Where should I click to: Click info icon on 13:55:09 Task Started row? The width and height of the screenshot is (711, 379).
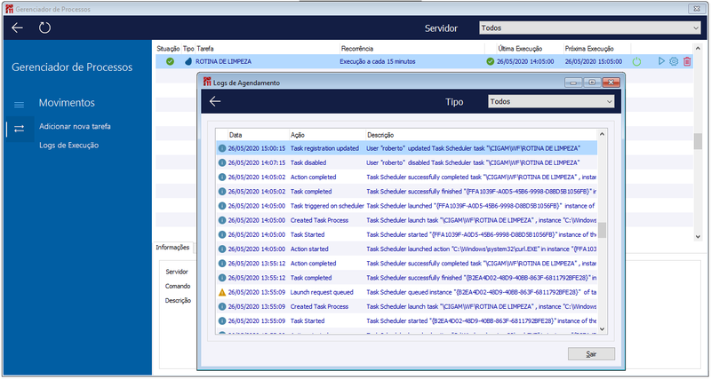(222, 321)
